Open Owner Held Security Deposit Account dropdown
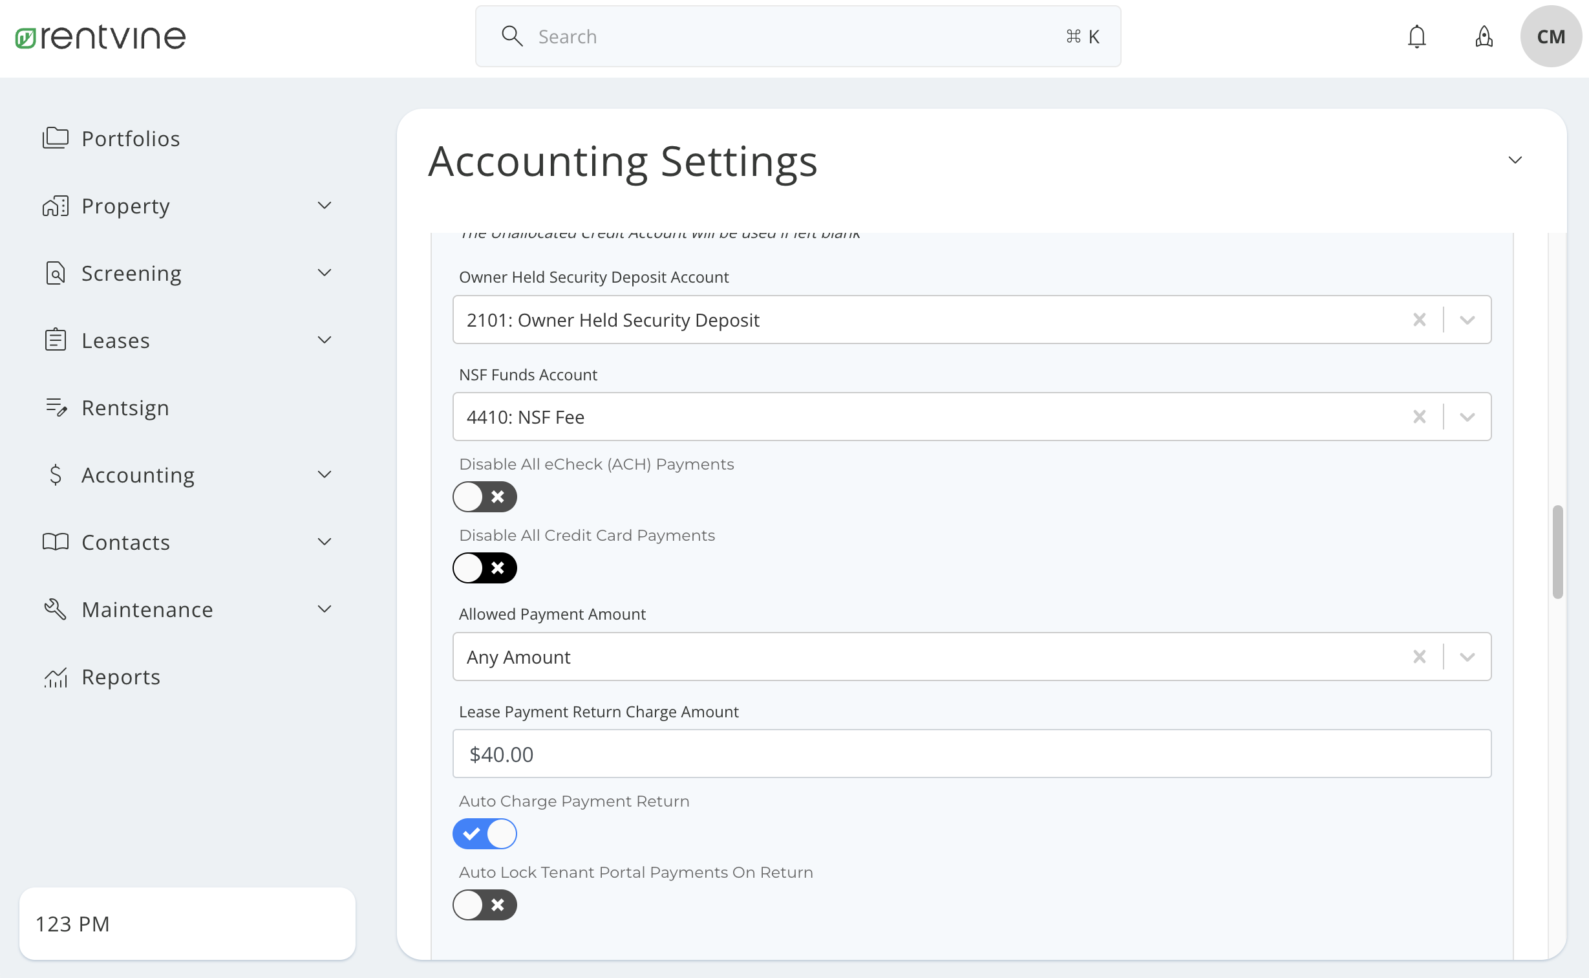Screen dimensions: 1589x978 [x=1467, y=320]
